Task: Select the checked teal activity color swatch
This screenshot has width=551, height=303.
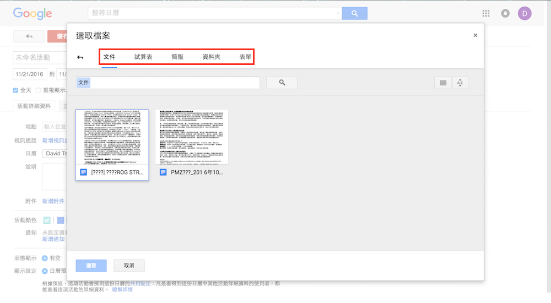Action: click(x=47, y=220)
